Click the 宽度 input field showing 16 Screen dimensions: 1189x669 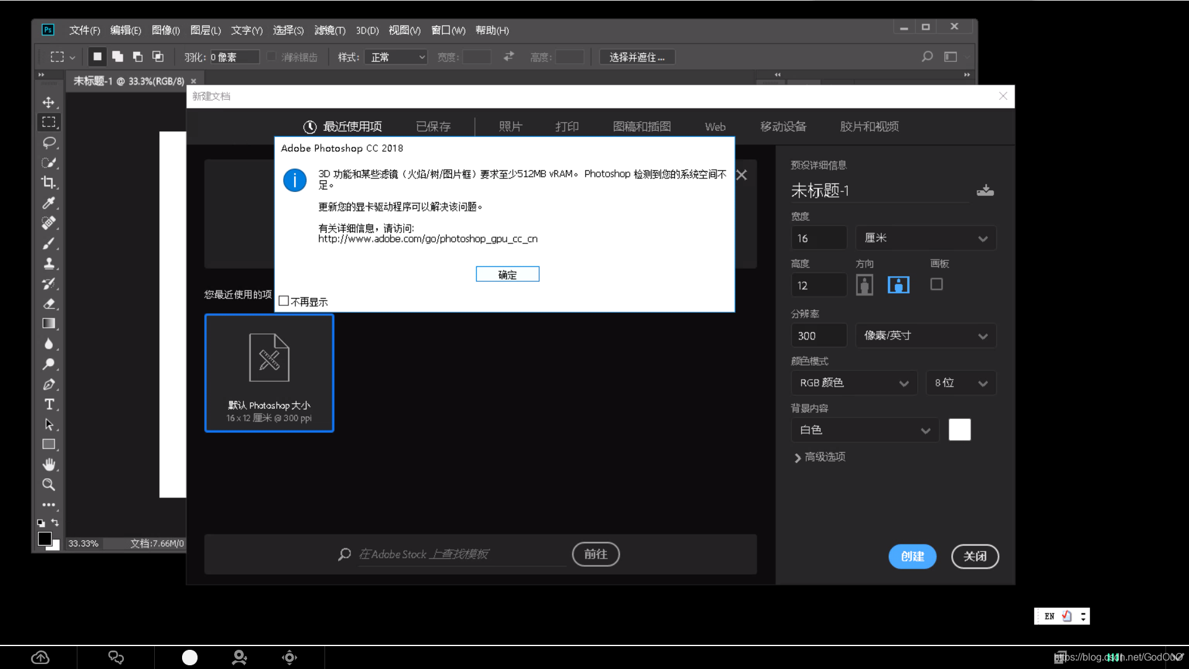coord(819,238)
